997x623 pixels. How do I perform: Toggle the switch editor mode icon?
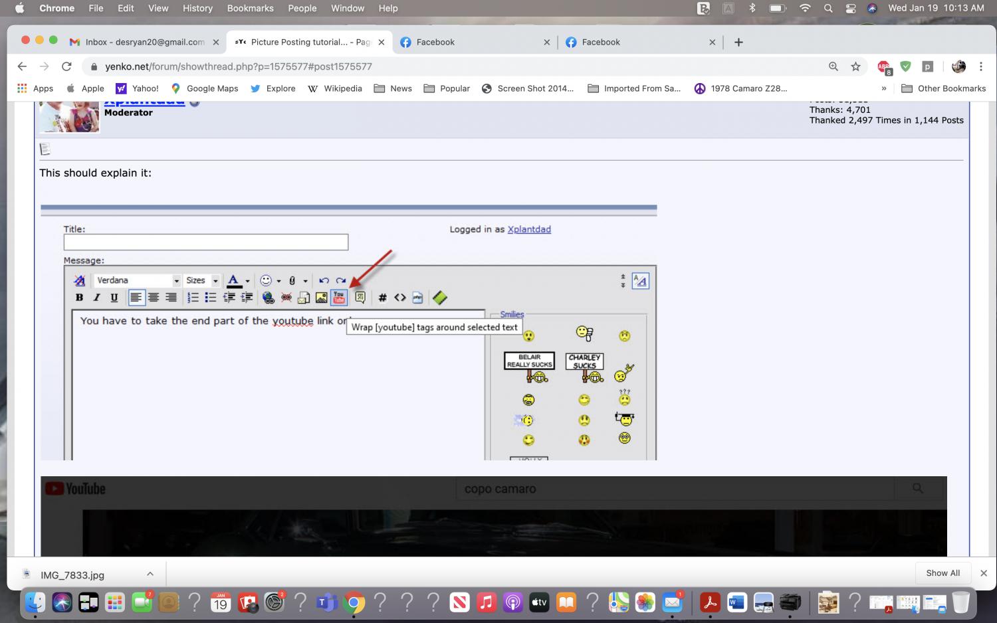click(x=640, y=281)
